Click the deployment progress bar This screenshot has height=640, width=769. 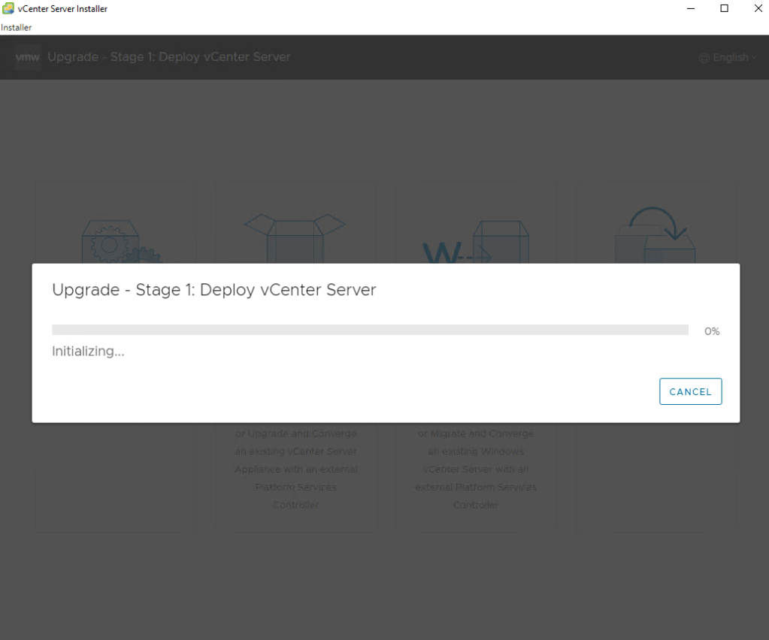(x=370, y=330)
